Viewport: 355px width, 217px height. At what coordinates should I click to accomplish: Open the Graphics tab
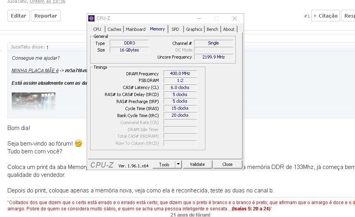tap(194, 29)
